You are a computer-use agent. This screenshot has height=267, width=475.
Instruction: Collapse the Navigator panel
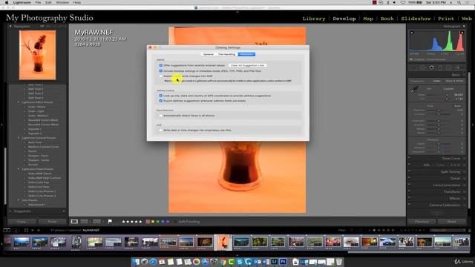coord(10,27)
